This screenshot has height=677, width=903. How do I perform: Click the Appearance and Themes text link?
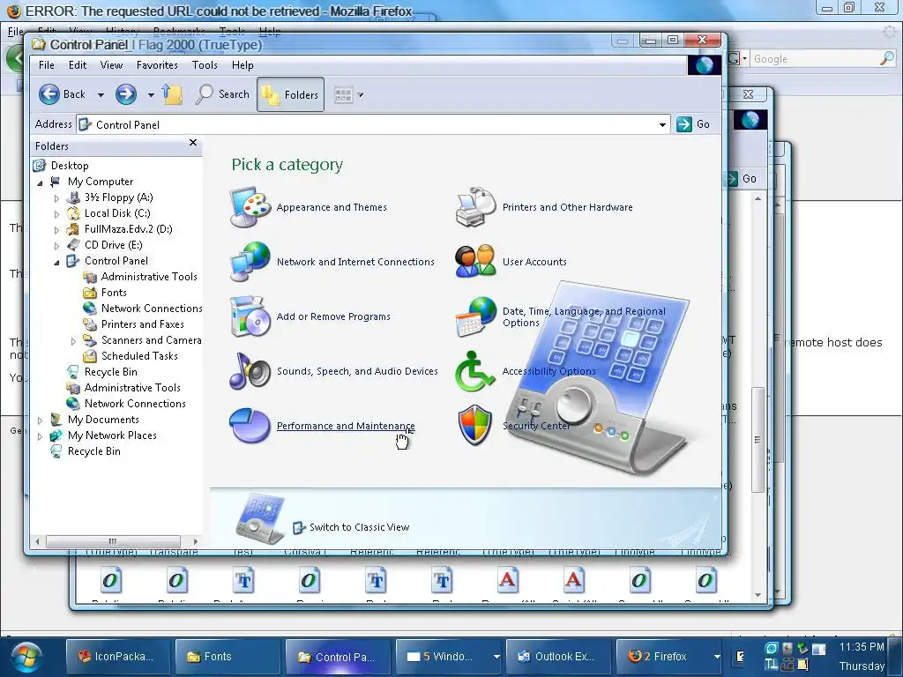click(x=332, y=207)
